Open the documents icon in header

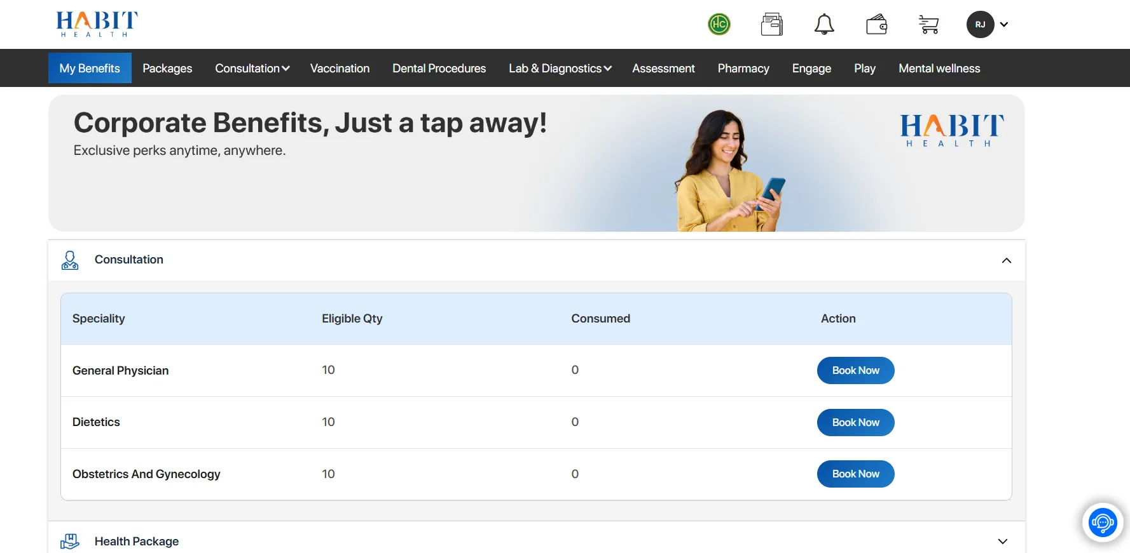771,24
